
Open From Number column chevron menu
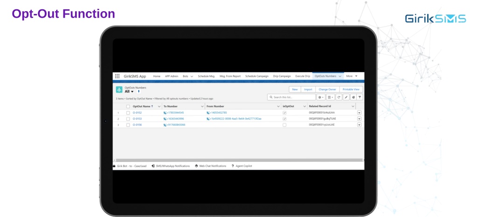[x=278, y=106]
